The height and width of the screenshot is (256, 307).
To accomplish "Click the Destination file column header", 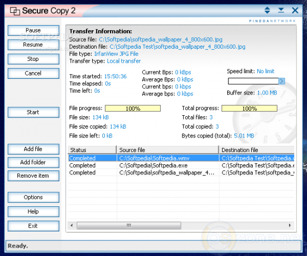I will (257, 150).
